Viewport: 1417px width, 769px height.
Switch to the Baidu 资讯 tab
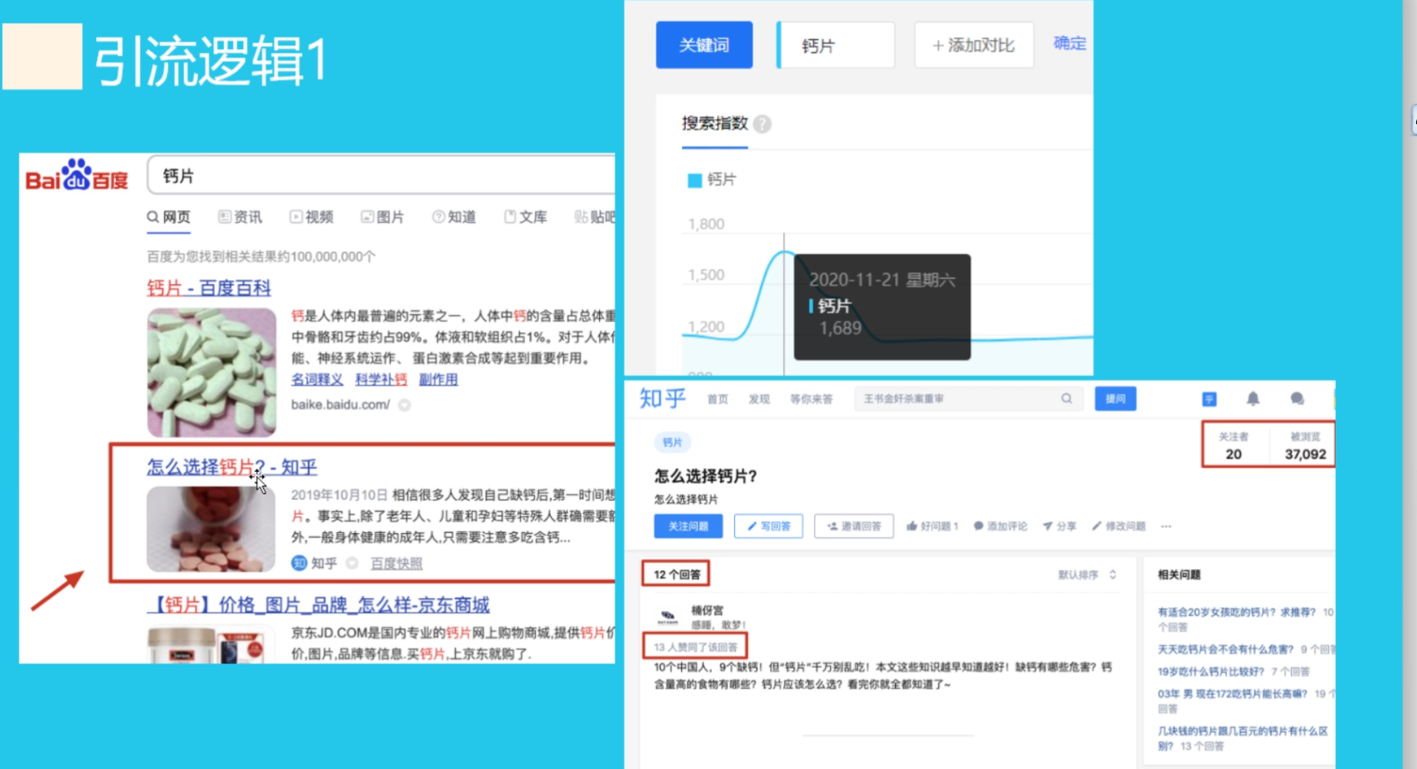[x=240, y=217]
